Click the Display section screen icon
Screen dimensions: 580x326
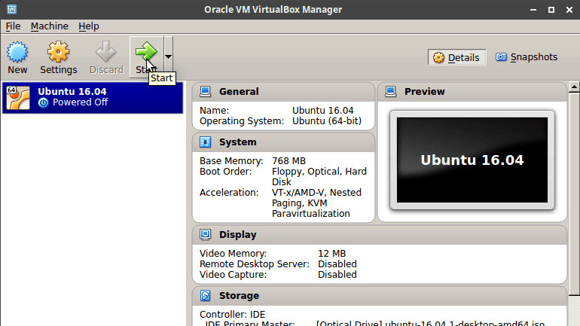206,234
